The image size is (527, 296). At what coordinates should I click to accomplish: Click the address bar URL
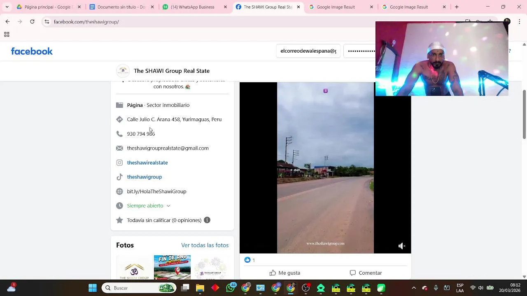86,22
